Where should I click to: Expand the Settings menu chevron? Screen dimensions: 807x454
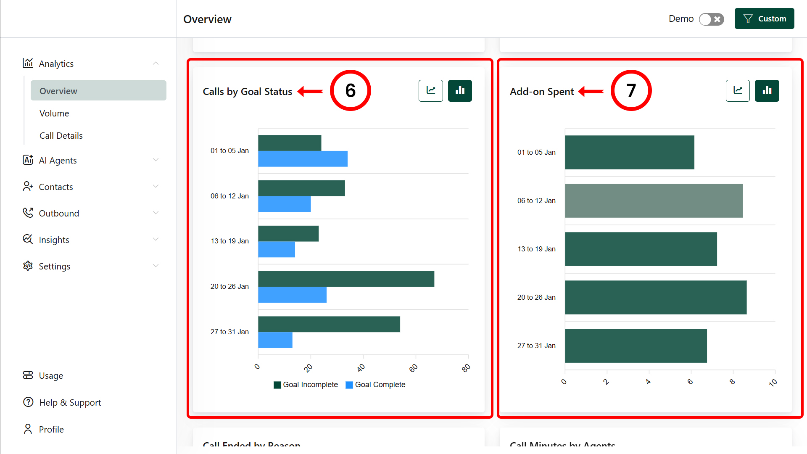(x=156, y=266)
